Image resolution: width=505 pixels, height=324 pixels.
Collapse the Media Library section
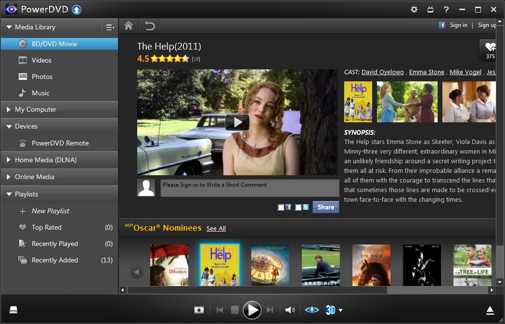(9, 27)
